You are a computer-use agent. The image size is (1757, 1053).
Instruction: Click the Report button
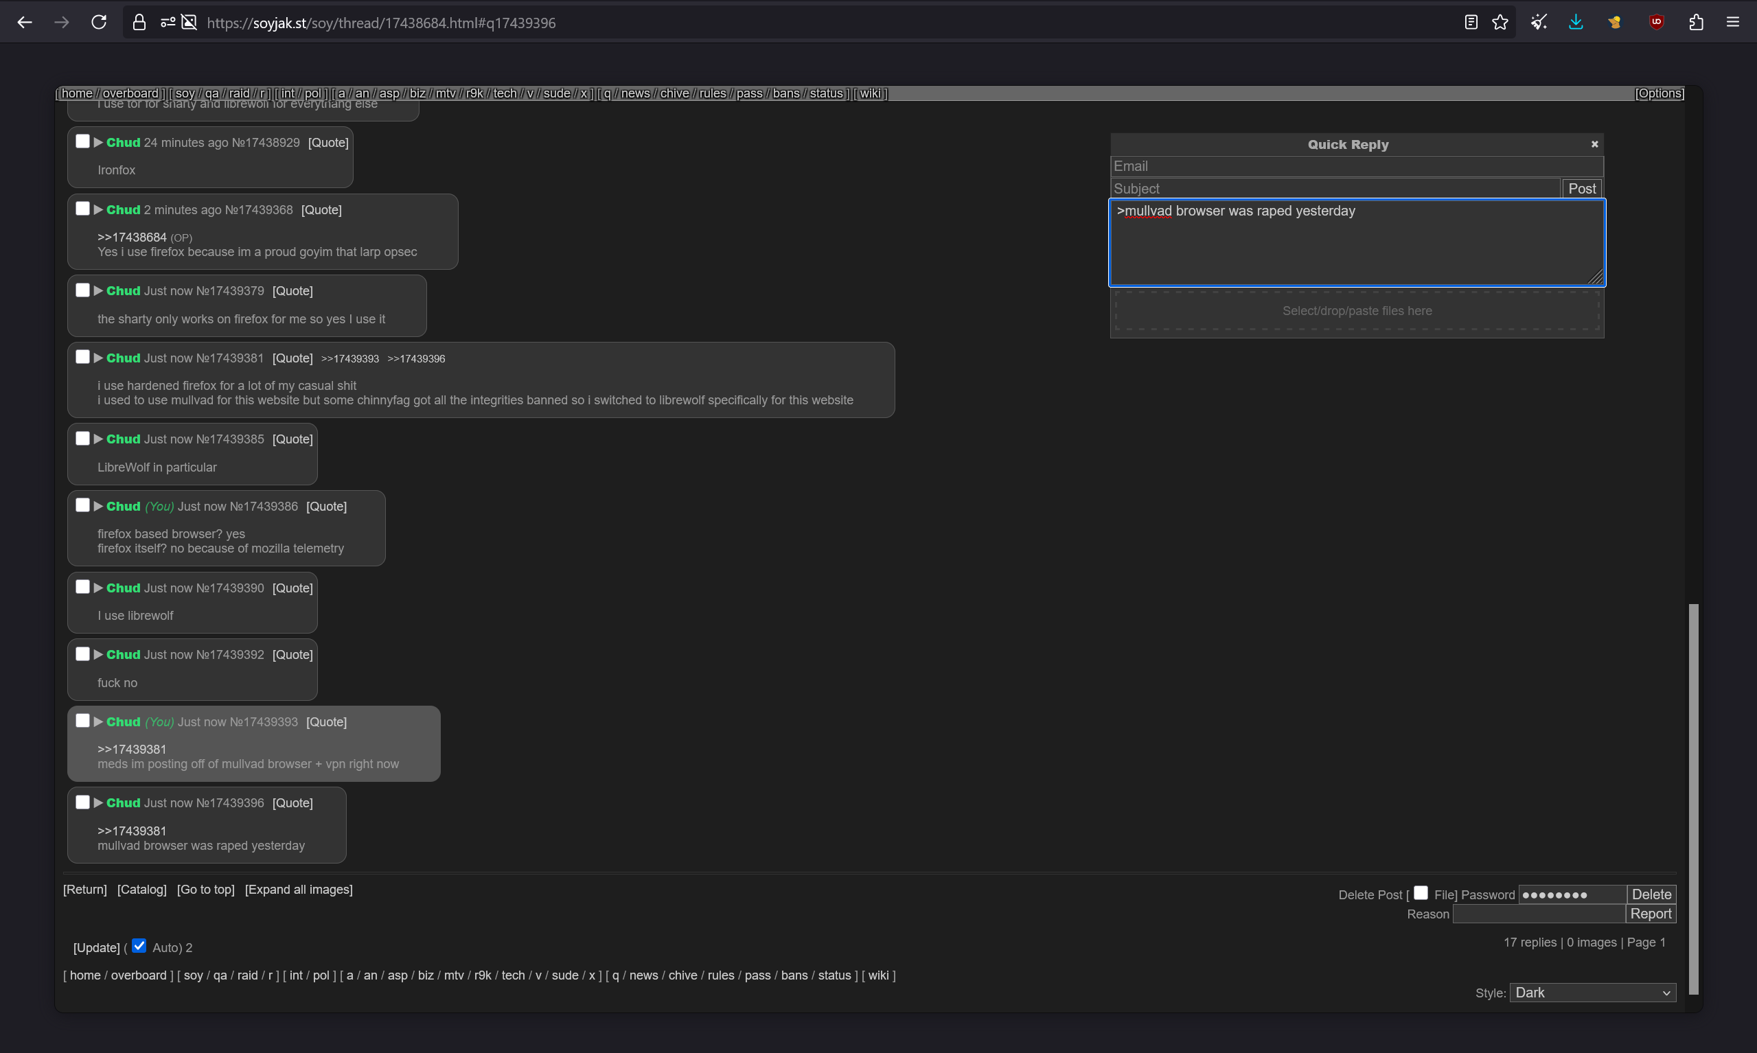click(1651, 914)
